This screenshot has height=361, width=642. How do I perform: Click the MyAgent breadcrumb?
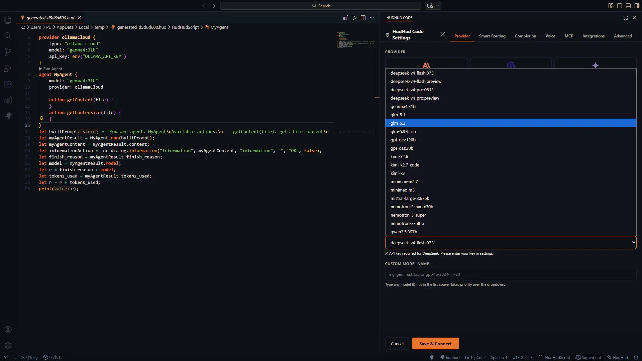216,27
